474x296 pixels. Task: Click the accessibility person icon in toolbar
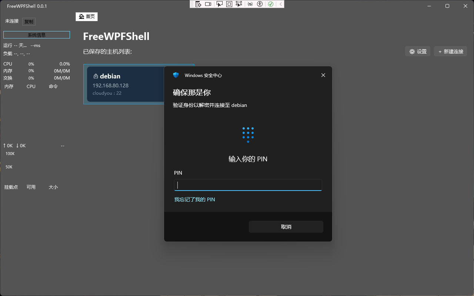[260, 4]
